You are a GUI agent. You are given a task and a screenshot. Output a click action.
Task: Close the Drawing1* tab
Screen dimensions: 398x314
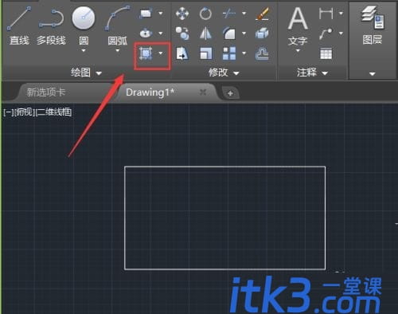[203, 92]
